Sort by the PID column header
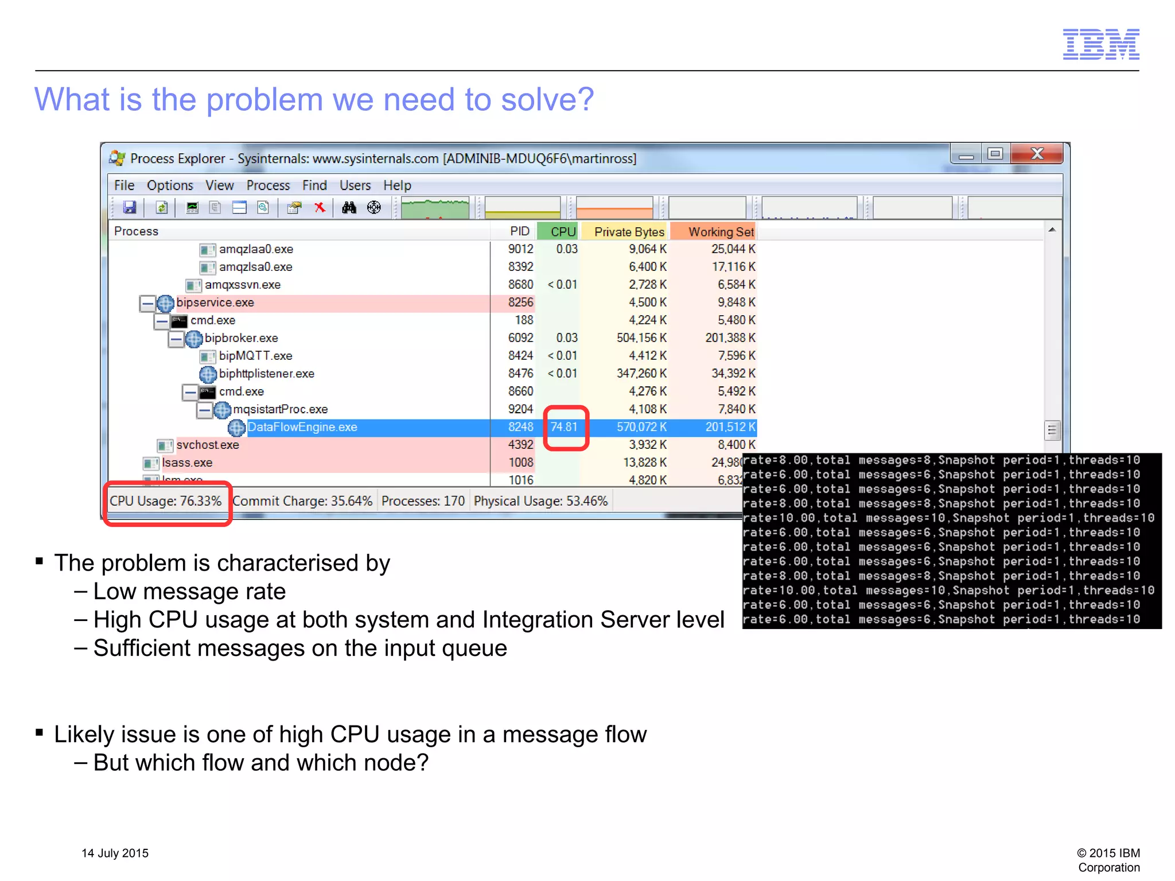The width and height of the screenshot is (1175, 881). (513, 231)
